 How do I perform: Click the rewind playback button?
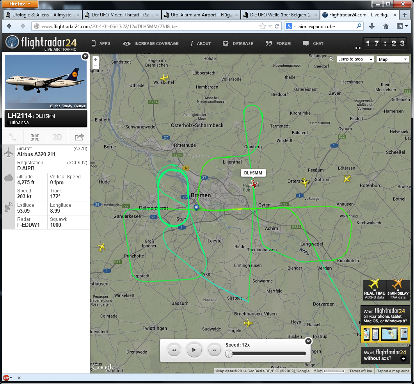[x=174, y=350]
